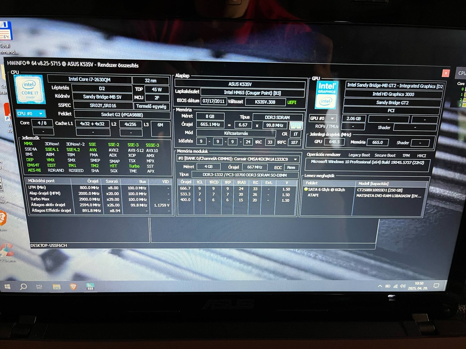The image size is (466, 349).
Task: Select the Intel HM65 (Cougar Point) chipset field
Action: [x=252, y=93]
